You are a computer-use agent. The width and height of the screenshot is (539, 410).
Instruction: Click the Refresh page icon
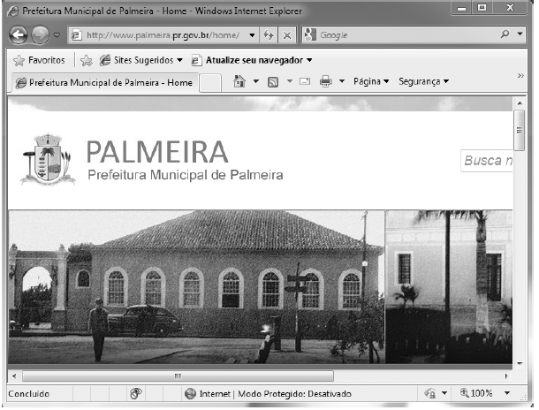[269, 35]
